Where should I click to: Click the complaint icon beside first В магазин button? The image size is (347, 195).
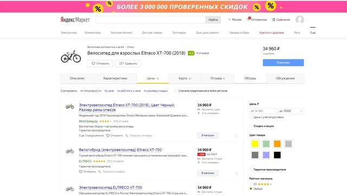[x=236, y=135]
